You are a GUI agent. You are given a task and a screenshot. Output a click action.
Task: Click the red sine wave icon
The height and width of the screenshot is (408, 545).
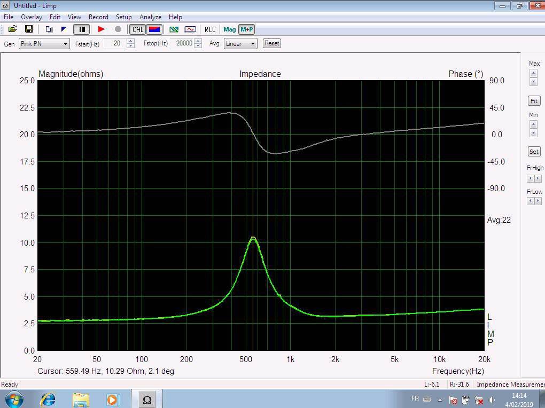(190, 29)
